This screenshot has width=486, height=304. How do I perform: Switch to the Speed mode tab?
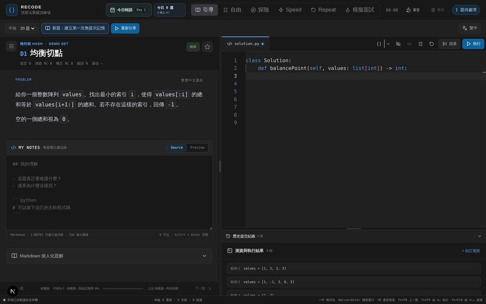[x=290, y=10]
